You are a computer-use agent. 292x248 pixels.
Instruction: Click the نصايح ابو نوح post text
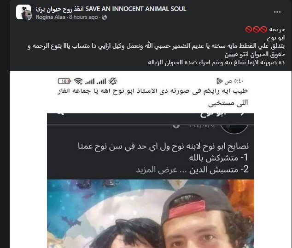pyautogui.click(x=164, y=158)
